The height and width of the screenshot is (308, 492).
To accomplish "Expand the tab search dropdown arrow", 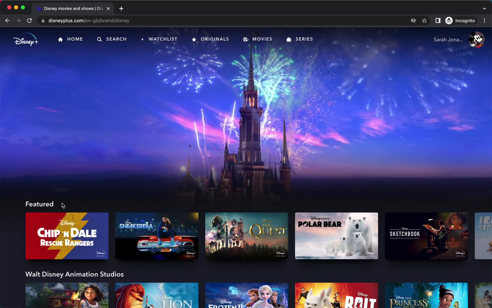I will point(484,8).
